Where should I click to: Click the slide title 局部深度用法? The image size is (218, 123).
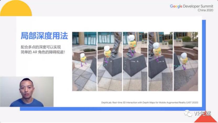44,36
